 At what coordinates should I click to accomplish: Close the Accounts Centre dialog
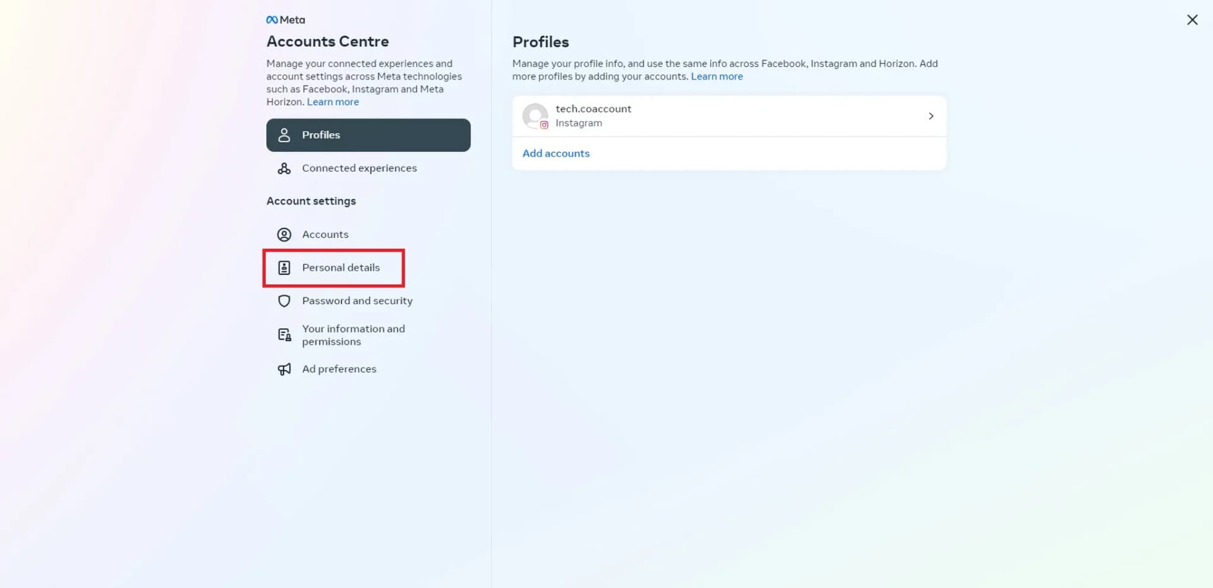tap(1192, 20)
